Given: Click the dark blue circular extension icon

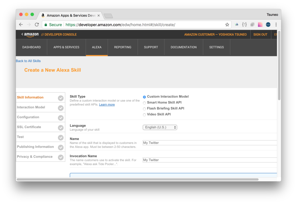Looking at the screenshot, I should 268,24.
